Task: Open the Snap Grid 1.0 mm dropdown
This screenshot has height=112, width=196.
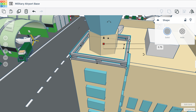Action: point(189,109)
